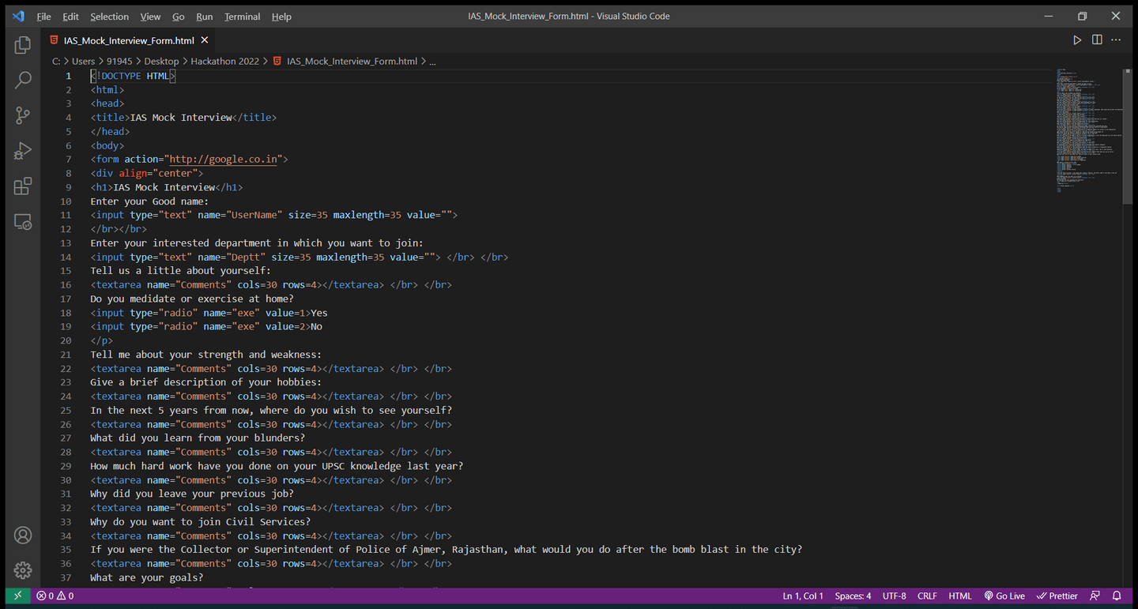Change end of line sequence CRLF

click(927, 596)
